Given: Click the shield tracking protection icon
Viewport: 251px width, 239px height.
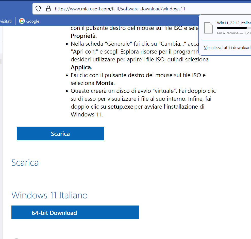Looking at the screenshot, I should [38, 9].
